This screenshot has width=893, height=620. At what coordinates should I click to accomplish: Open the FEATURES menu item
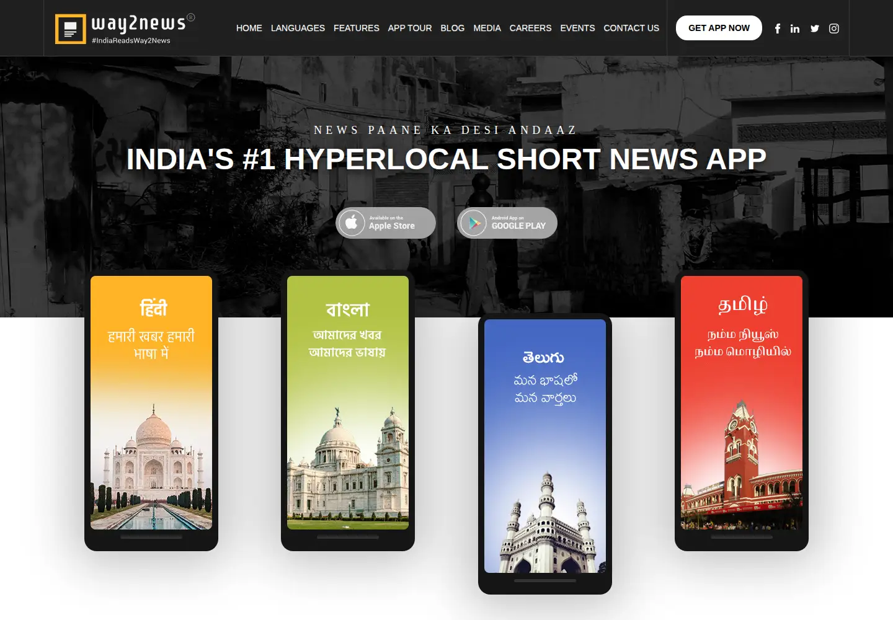tap(357, 28)
